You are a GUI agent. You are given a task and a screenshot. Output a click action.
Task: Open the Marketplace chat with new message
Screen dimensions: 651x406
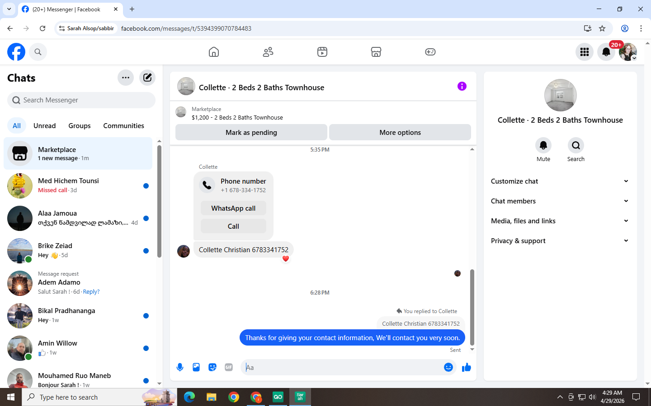tap(78, 153)
